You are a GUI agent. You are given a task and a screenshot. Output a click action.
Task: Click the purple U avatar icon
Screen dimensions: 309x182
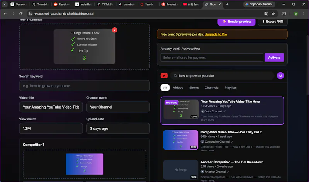coord(280,76)
